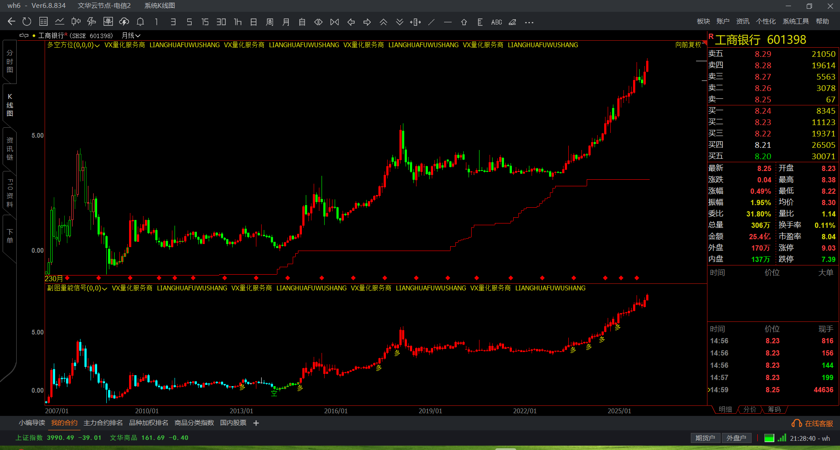Switch to the 分时图 side tab
Viewport: 840px width, 450px height.
(x=10, y=61)
